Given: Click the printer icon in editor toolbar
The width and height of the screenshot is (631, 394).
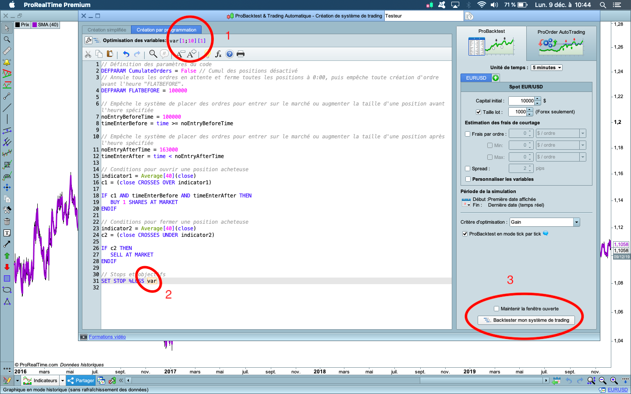Looking at the screenshot, I should [241, 54].
